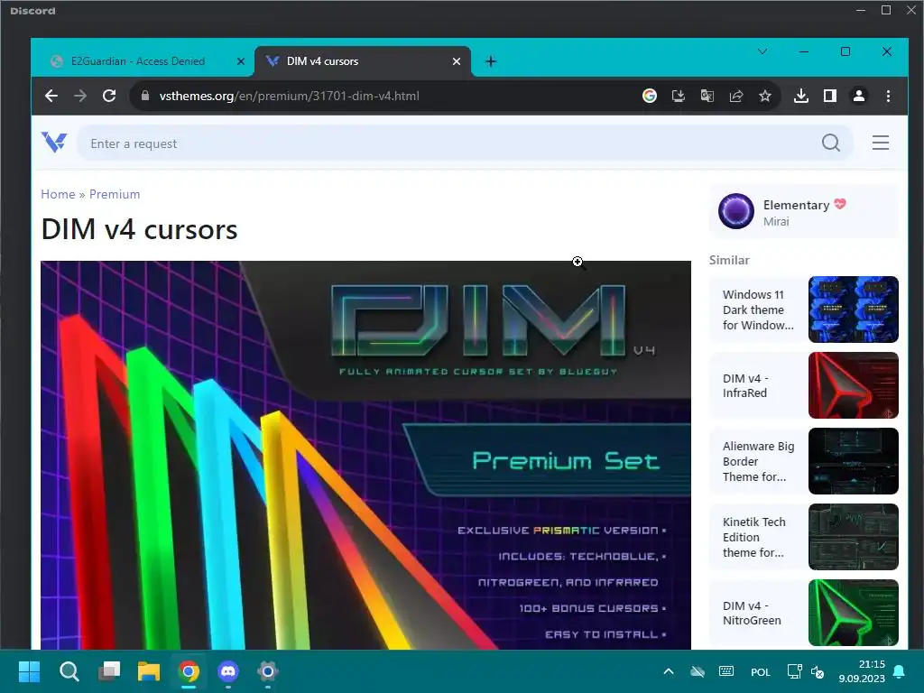Open the tab search chevron in Chrome
Screen dimensions: 924x693
pos(762,51)
